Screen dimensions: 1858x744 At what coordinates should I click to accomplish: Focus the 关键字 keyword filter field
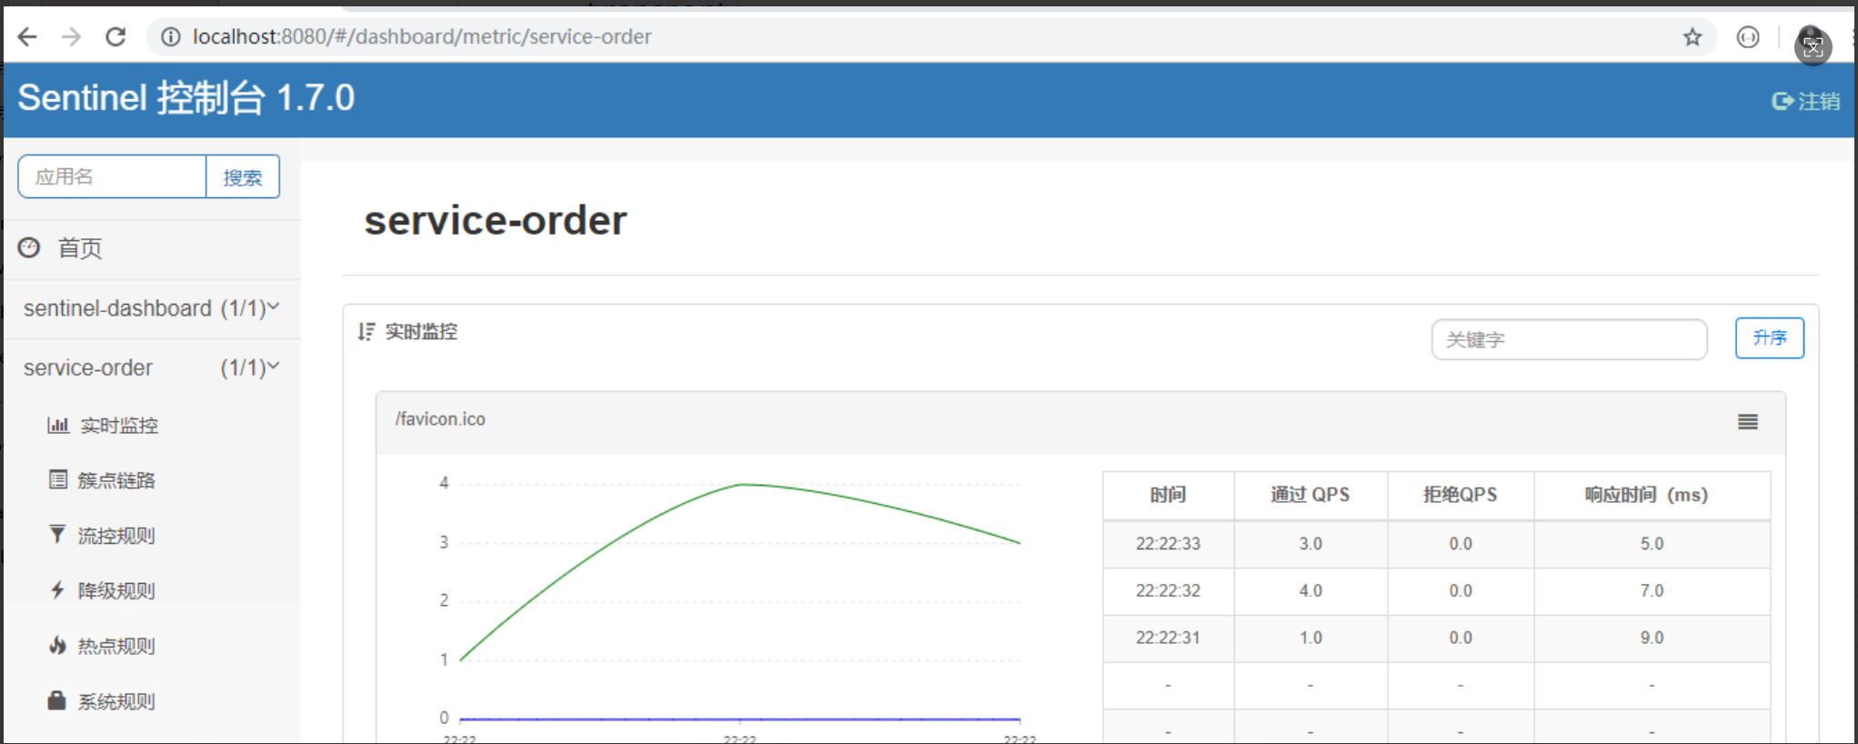(1569, 339)
